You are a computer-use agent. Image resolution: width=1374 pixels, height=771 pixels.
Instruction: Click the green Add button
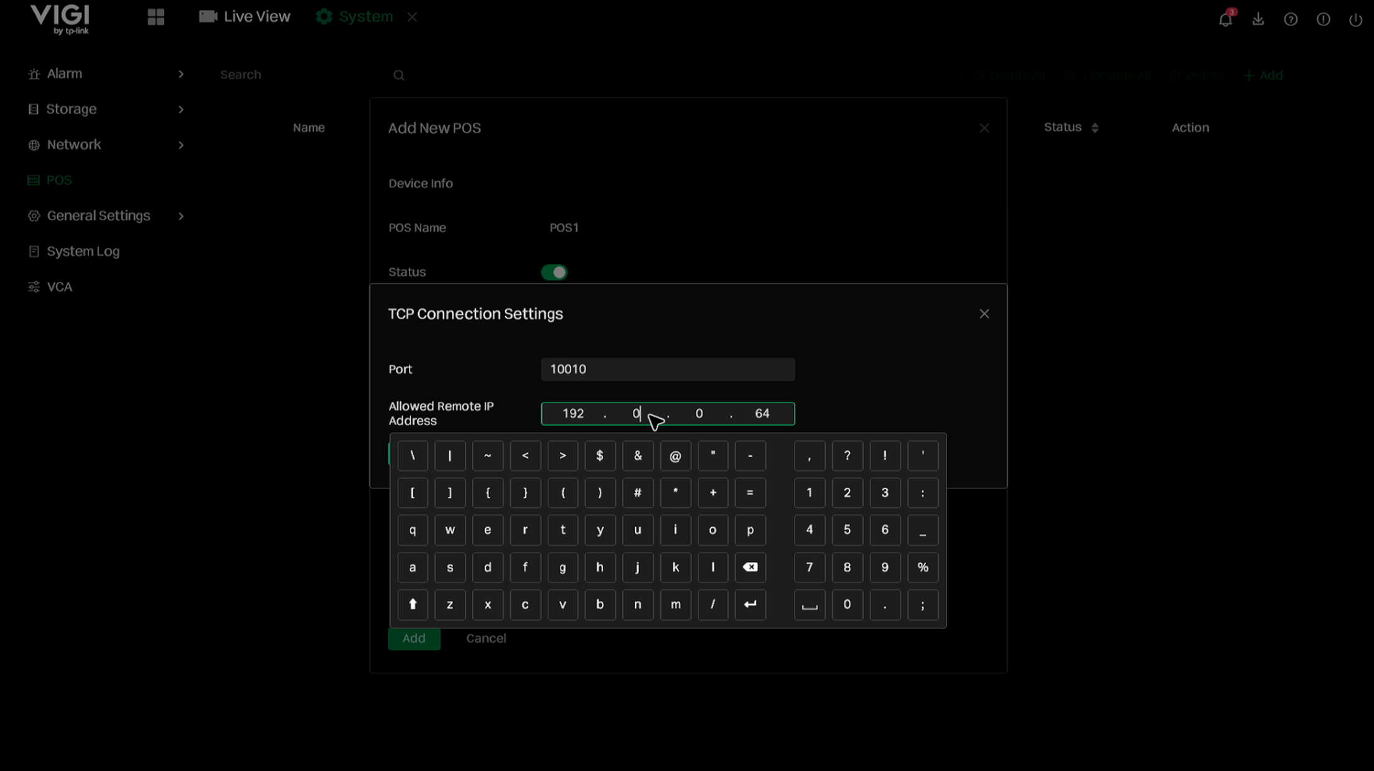[414, 638]
